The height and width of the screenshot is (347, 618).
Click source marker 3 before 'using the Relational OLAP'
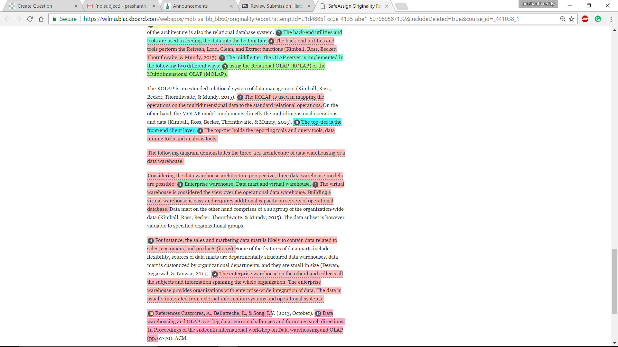[x=225, y=66]
